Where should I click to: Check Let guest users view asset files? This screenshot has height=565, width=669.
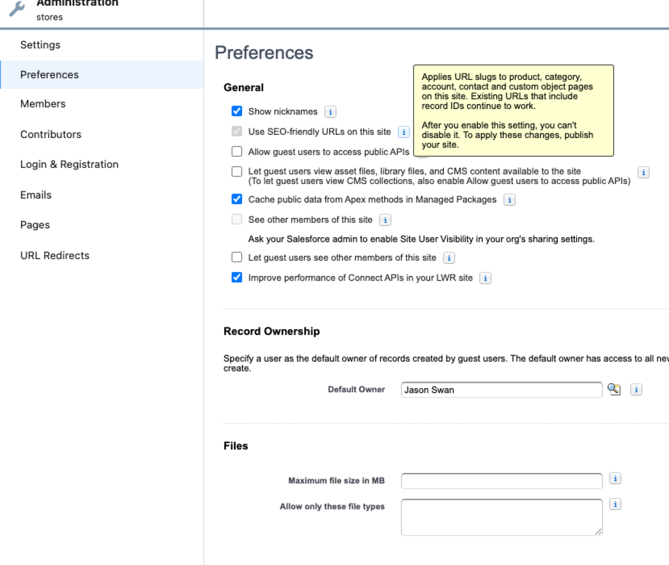pyautogui.click(x=237, y=171)
